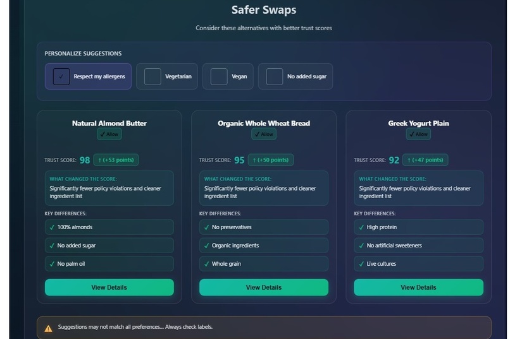The height and width of the screenshot is (339, 510).
Task: Click the trust score value 92
Action: pos(394,160)
